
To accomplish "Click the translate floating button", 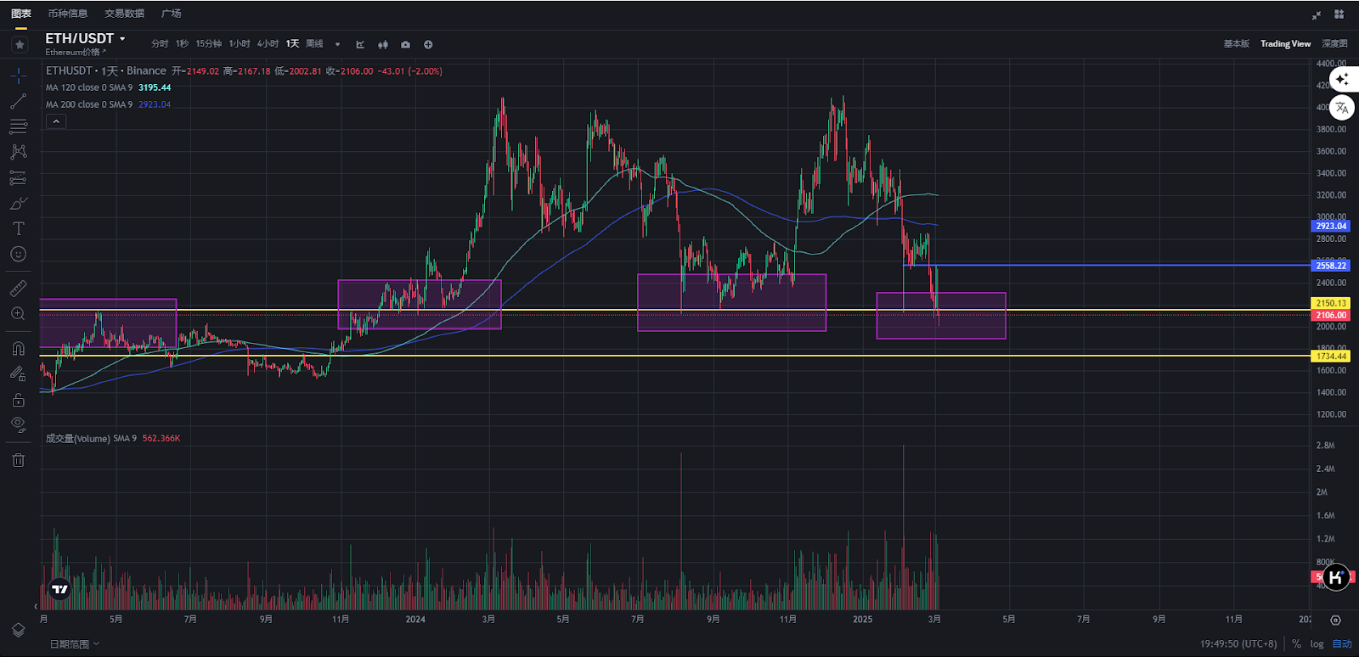I will pos(1342,108).
